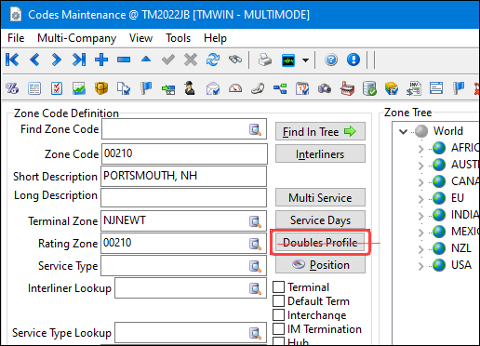Open dropdown arrow beside monitor icon
480x346 pixels.
click(305, 60)
